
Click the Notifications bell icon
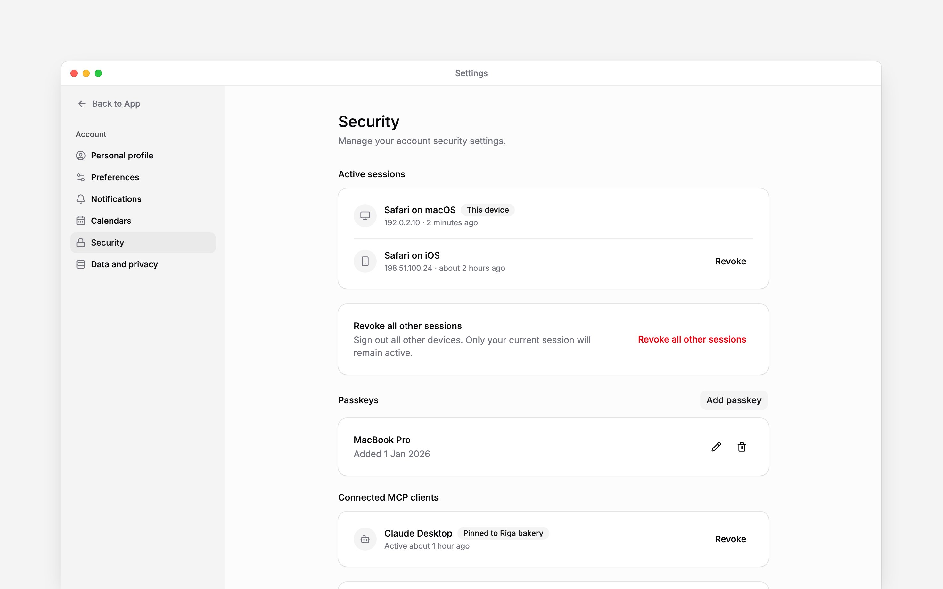[81, 199]
